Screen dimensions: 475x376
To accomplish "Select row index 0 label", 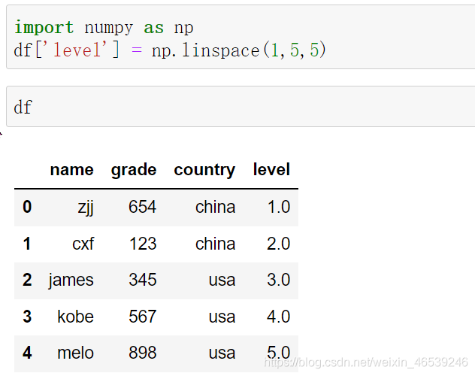I will tap(27, 207).
